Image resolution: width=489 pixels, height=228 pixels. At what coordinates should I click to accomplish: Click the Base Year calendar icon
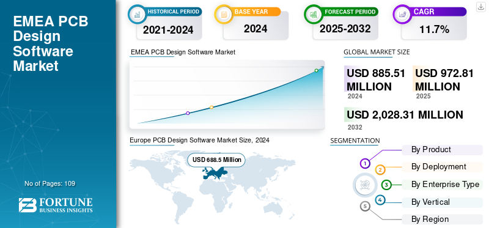click(223, 13)
